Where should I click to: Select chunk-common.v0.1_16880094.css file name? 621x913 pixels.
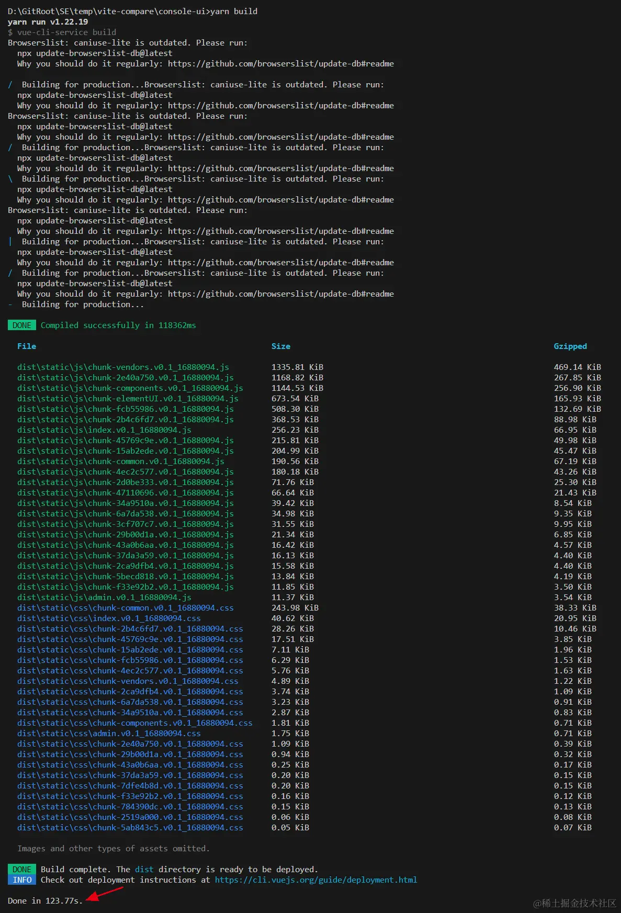point(126,608)
